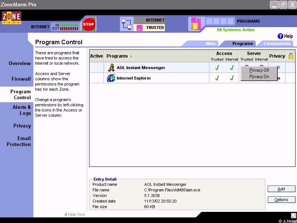The width and height of the screenshot is (297, 223).
Task: Click the Privacy column header
Action: [x=277, y=56]
